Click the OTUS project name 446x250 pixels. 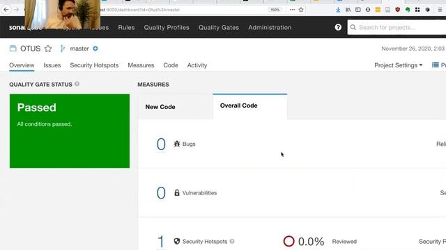[x=30, y=49]
